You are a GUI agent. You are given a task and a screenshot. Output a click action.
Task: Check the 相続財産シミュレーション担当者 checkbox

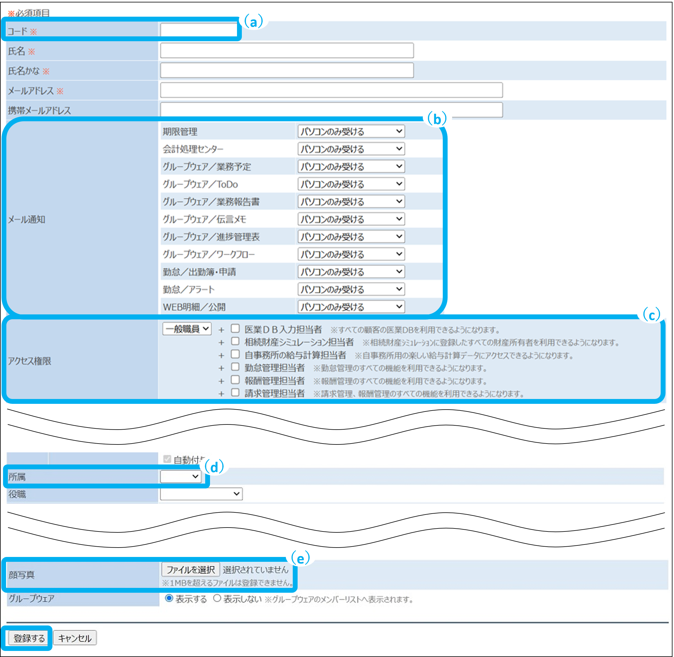click(x=235, y=341)
